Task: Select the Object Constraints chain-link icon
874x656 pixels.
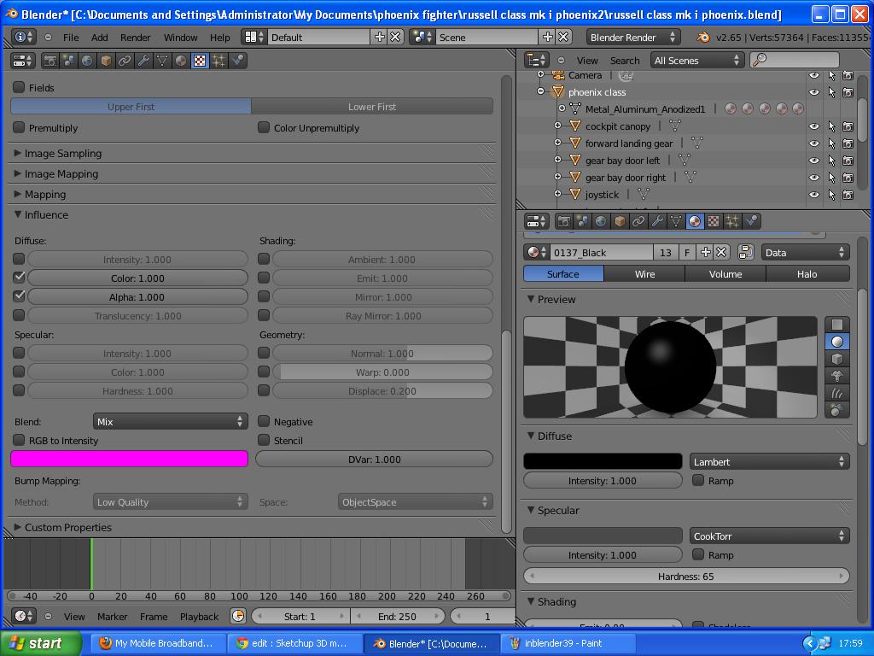Action: pos(640,221)
